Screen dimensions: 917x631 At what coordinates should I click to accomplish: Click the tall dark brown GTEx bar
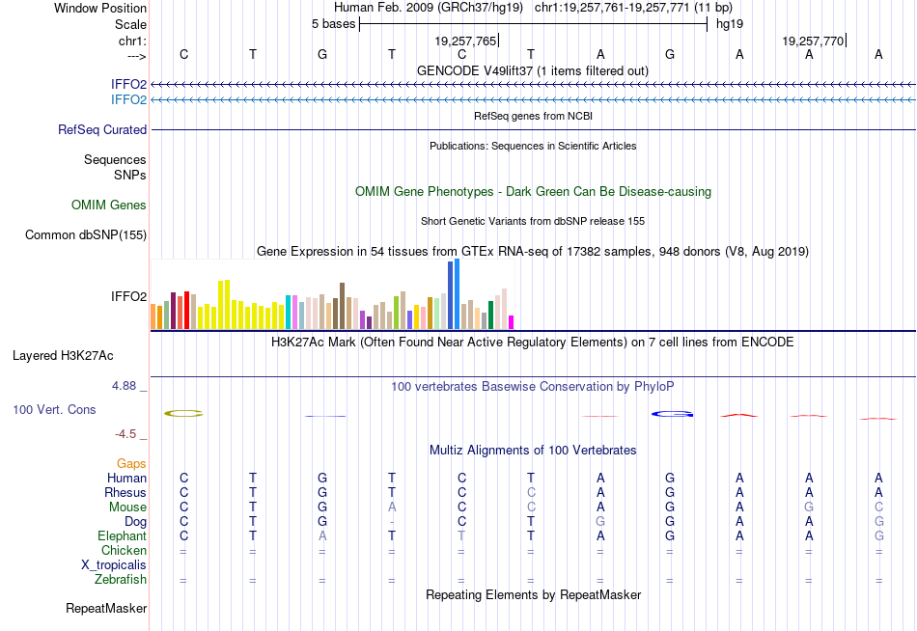point(342,307)
